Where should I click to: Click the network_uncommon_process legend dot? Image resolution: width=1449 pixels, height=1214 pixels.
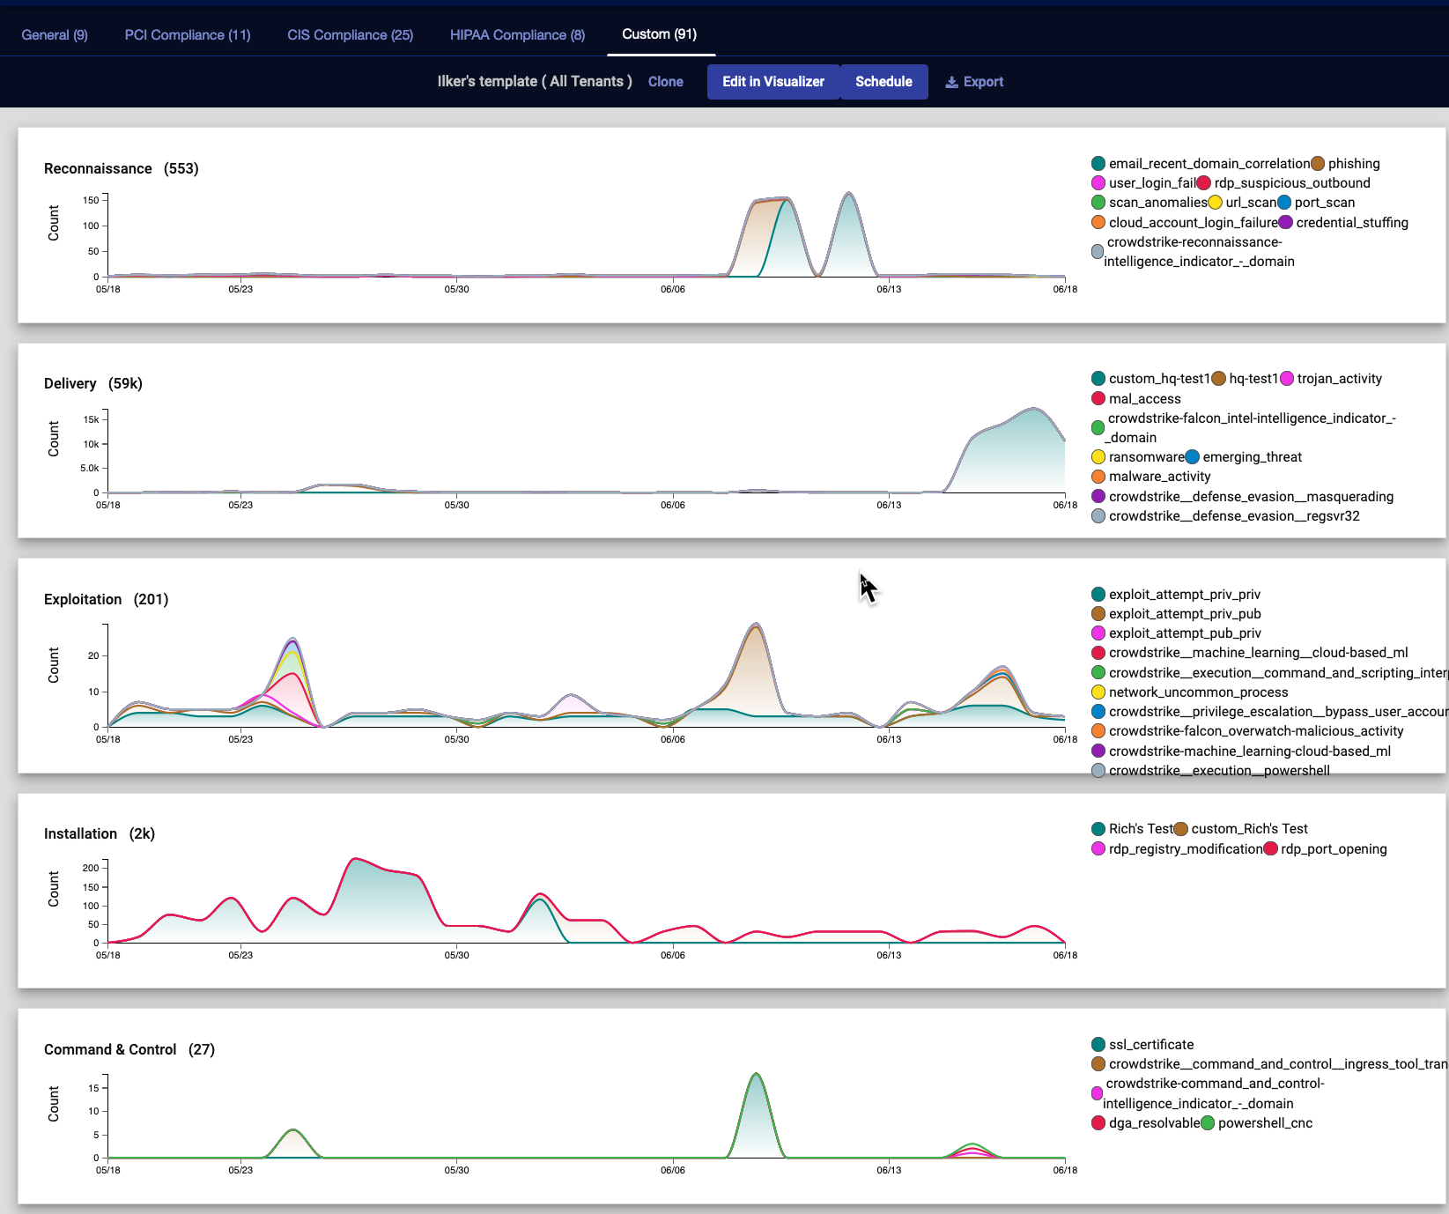(1098, 692)
